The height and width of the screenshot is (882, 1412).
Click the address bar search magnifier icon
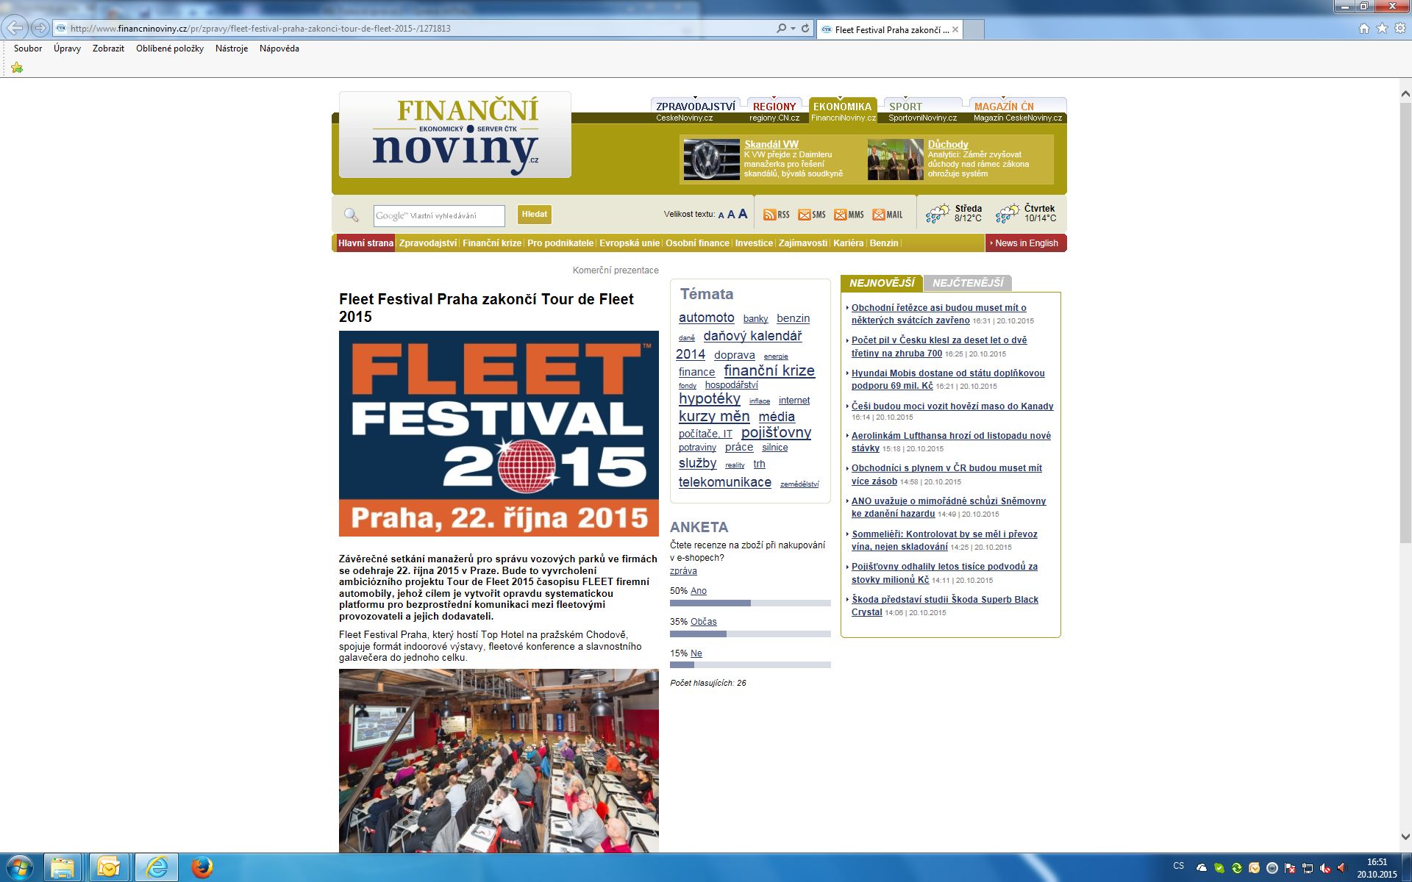(781, 29)
